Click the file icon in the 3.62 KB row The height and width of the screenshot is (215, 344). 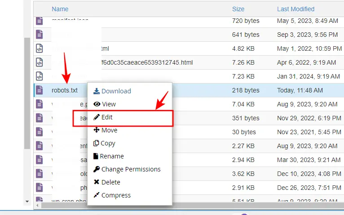coord(39,174)
